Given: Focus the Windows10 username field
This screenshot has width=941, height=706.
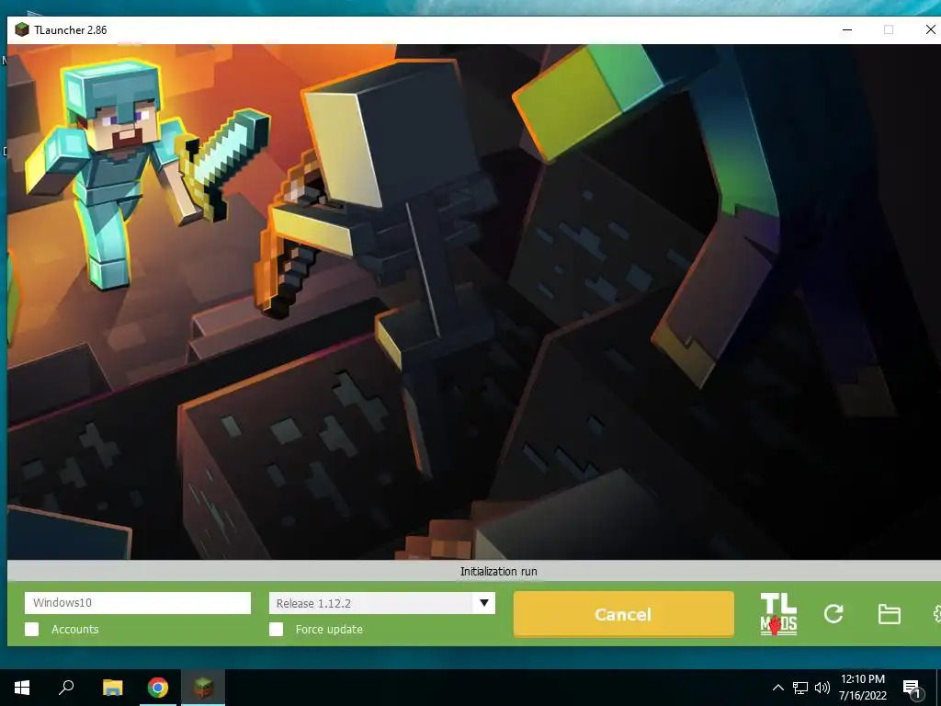Looking at the screenshot, I should [138, 603].
